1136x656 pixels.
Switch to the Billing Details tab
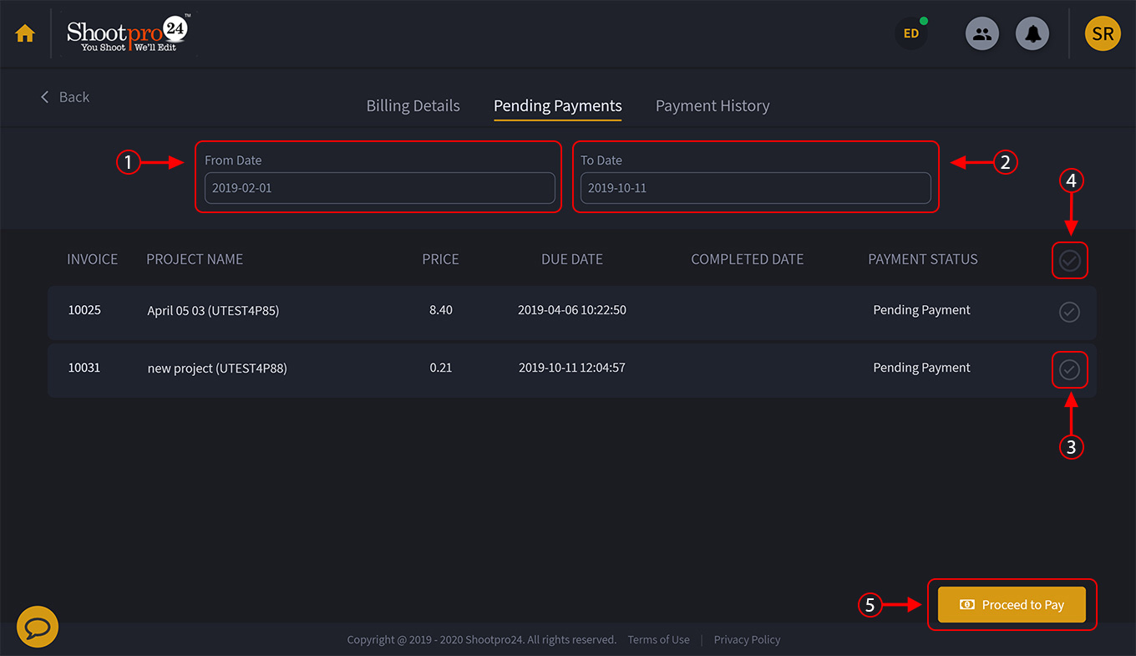[x=413, y=105]
